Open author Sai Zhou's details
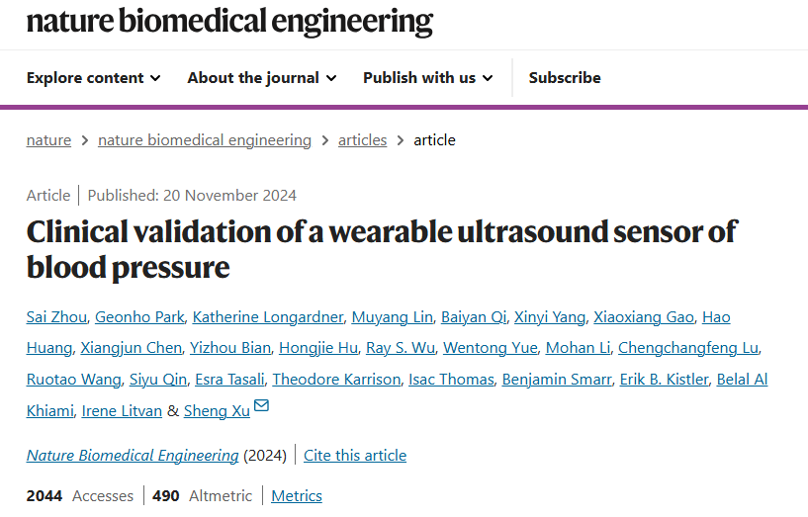The image size is (808, 517). coord(56,317)
